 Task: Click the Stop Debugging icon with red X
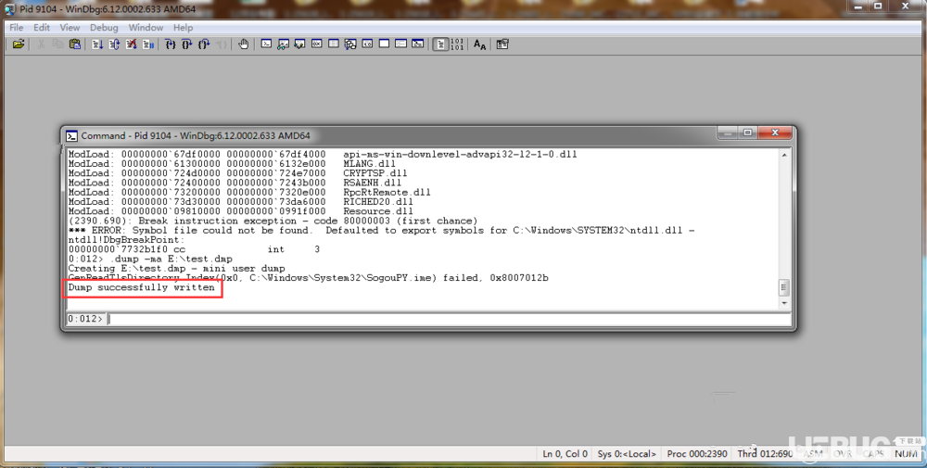tap(132, 44)
